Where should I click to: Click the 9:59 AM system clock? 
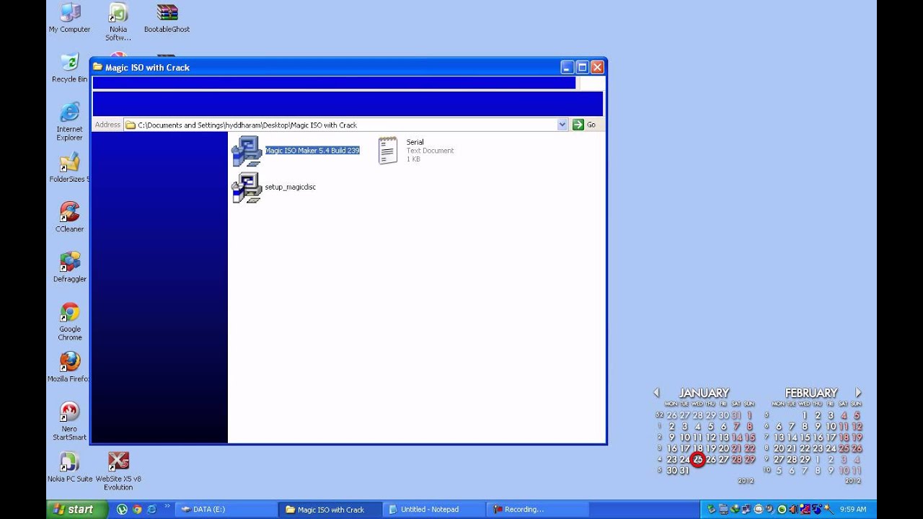tap(853, 509)
